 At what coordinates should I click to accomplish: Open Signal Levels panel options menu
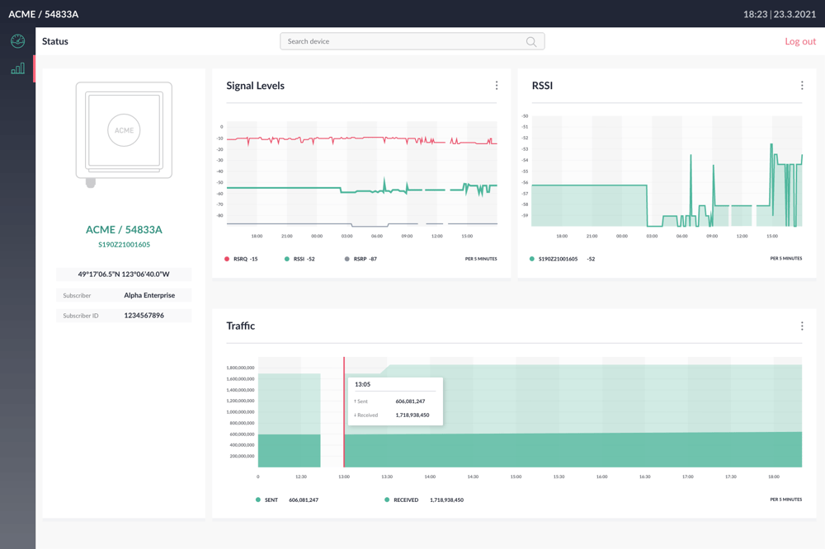point(496,85)
